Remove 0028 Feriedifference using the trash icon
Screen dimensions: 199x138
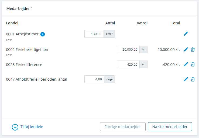point(193,64)
